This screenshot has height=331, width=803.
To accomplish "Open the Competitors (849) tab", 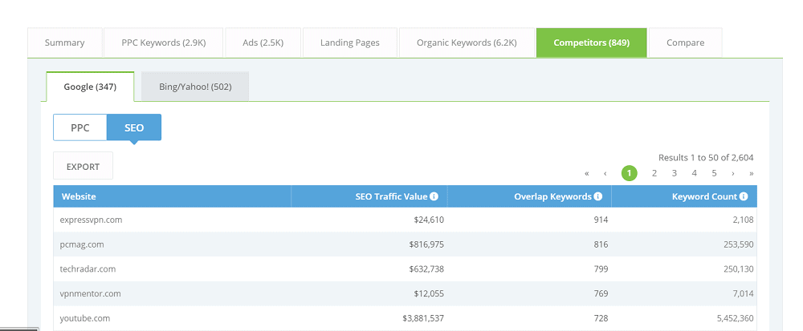I will pyautogui.click(x=592, y=43).
